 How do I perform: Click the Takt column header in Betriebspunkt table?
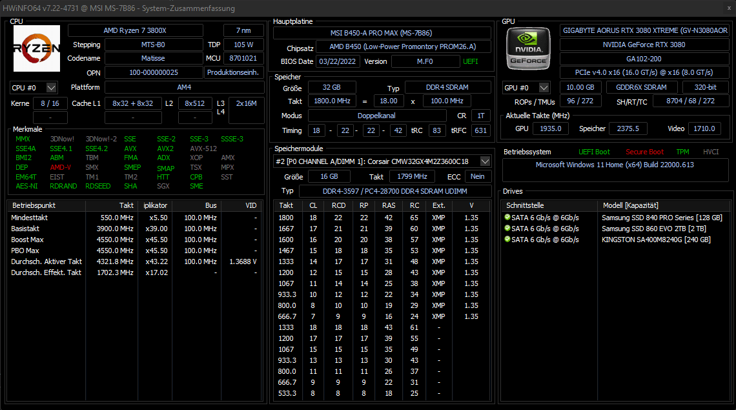112,205
